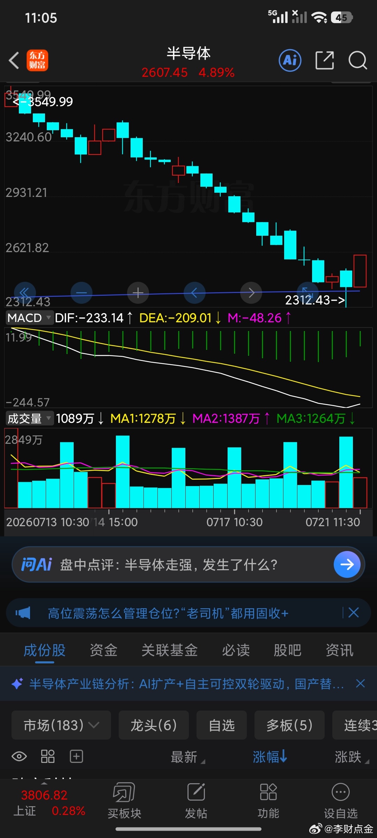Tap fullscreen expand icon on chart

[x=308, y=293]
